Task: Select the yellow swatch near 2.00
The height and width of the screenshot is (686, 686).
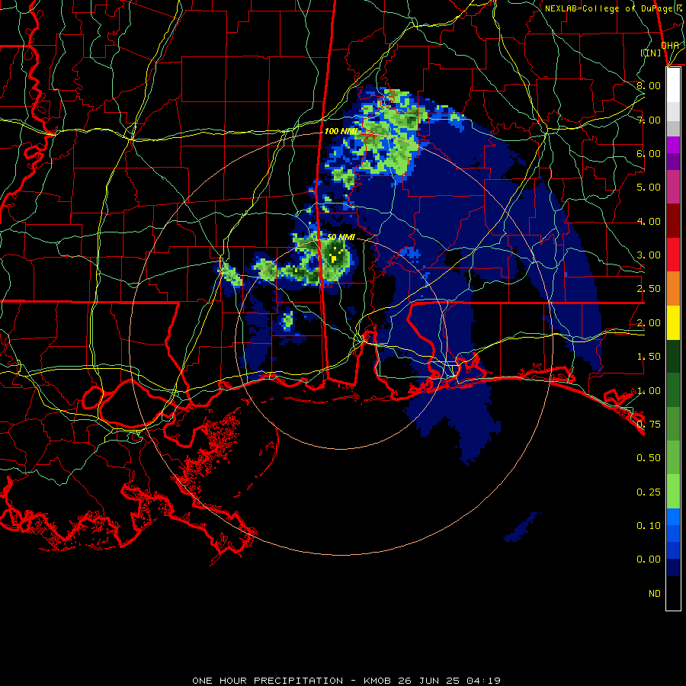Action: pyautogui.click(x=673, y=322)
